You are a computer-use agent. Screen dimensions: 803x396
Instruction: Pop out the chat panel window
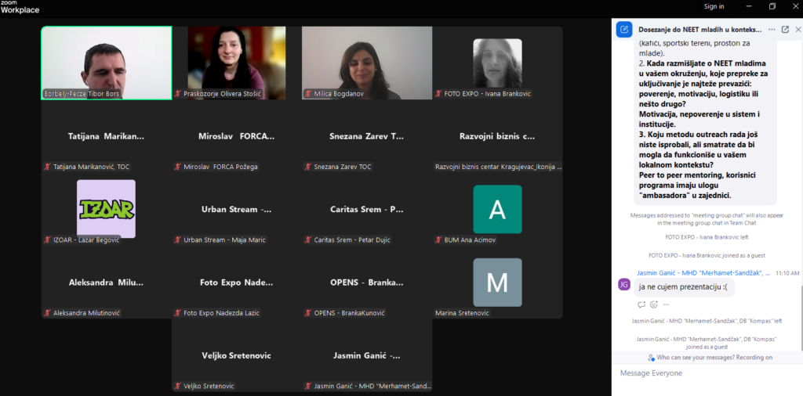coord(785,29)
